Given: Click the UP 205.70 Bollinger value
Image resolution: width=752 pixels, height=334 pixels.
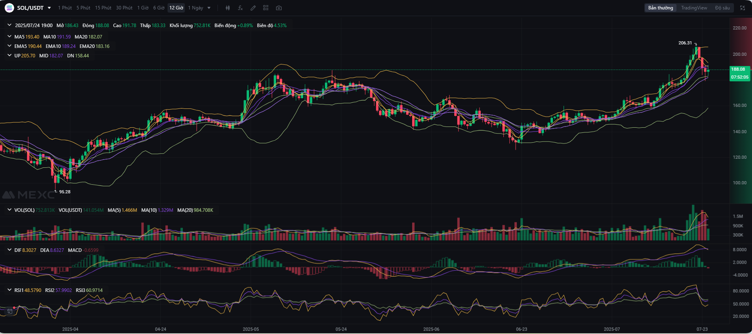Looking at the screenshot, I should [x=25, y=56].
